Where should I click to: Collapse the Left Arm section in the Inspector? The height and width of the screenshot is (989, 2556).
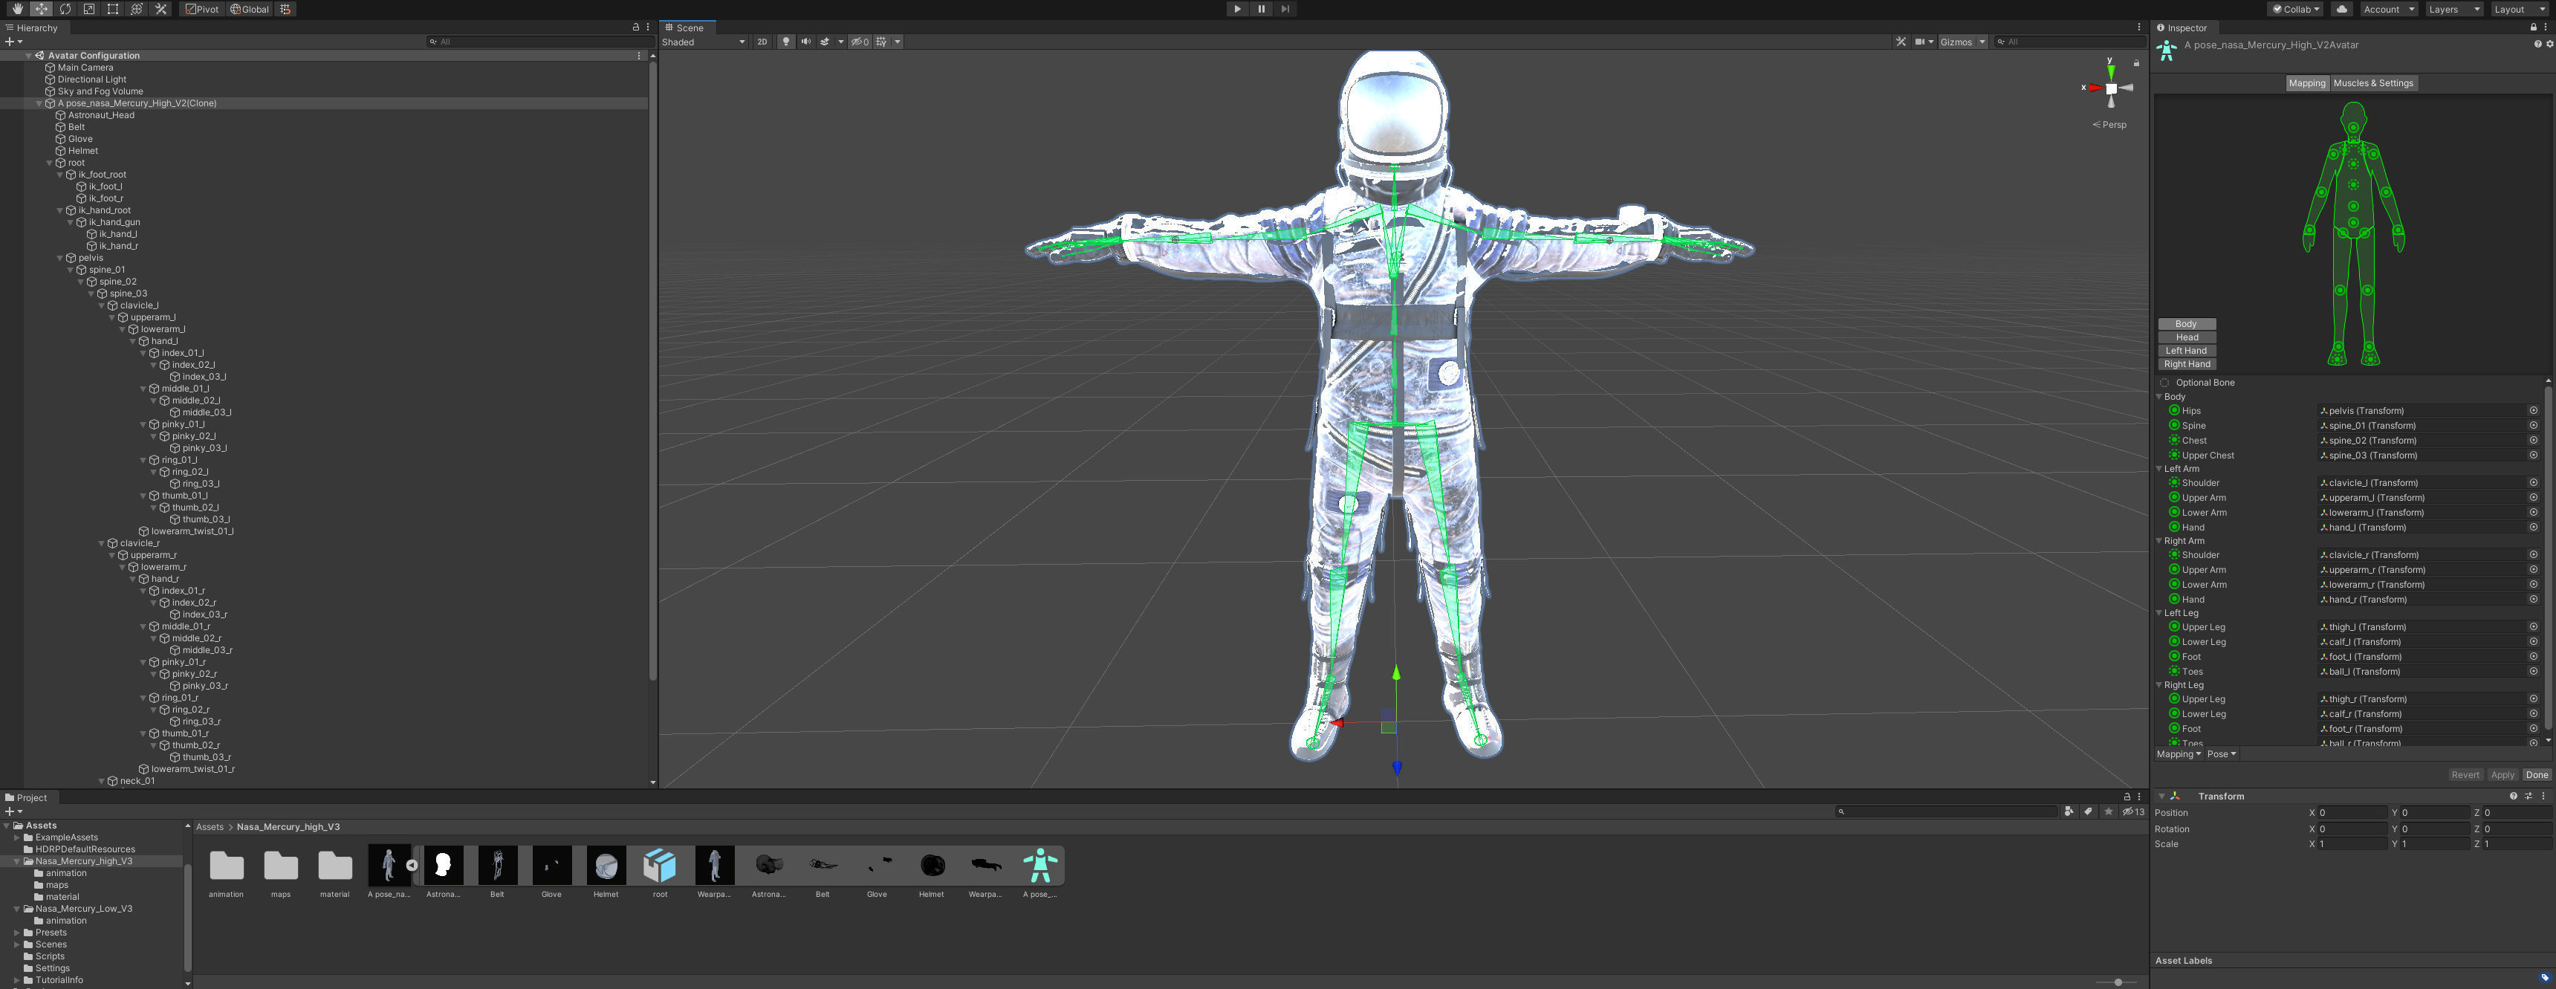(x=2159, y=468)
